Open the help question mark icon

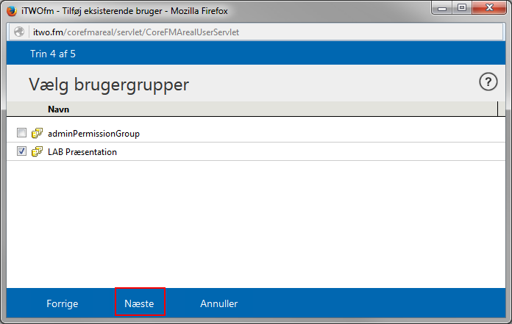click(x=488, y=82)
